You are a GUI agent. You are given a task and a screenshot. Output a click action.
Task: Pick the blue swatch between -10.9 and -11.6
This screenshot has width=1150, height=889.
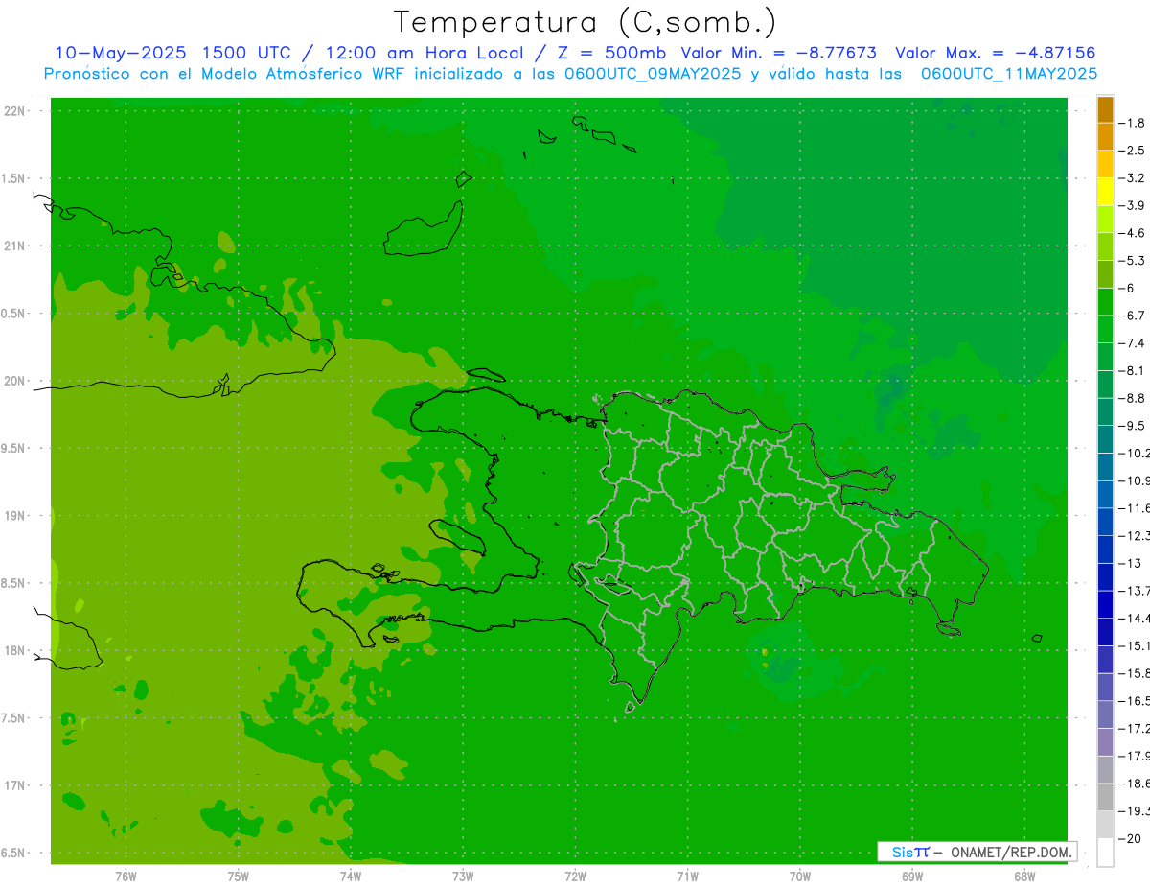click(x=1105, y=495)
